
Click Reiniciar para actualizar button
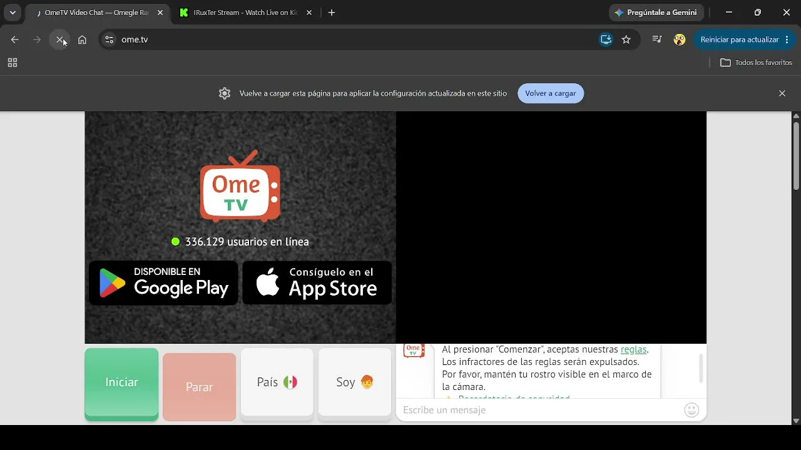(x=739, y=39)
